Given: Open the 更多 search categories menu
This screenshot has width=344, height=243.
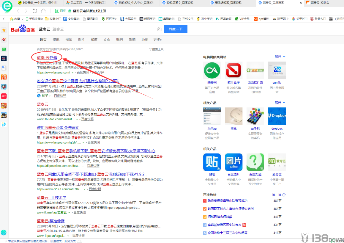Looking at the screenshot, I should [157, 40].
